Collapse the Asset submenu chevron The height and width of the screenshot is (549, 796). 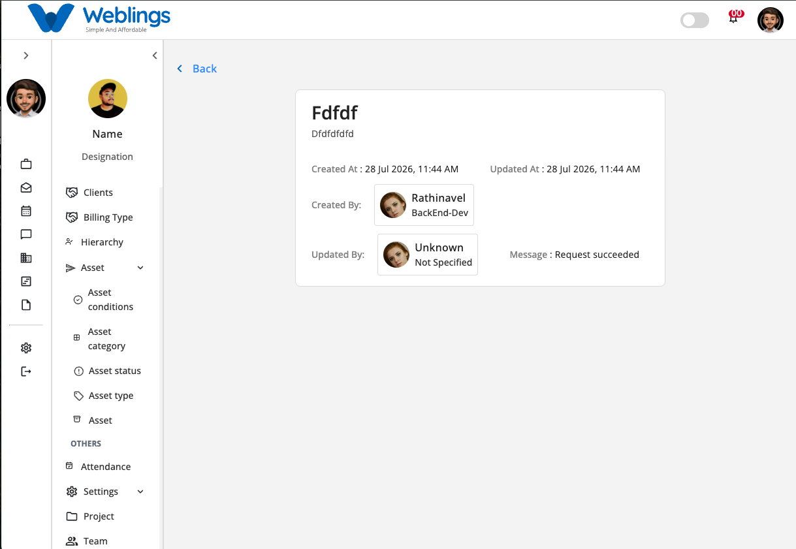point(140,268)
